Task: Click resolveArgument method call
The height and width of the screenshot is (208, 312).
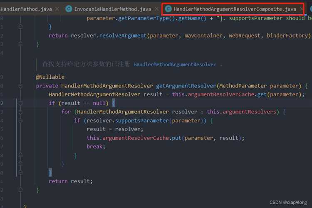Action: coord(123,36)
